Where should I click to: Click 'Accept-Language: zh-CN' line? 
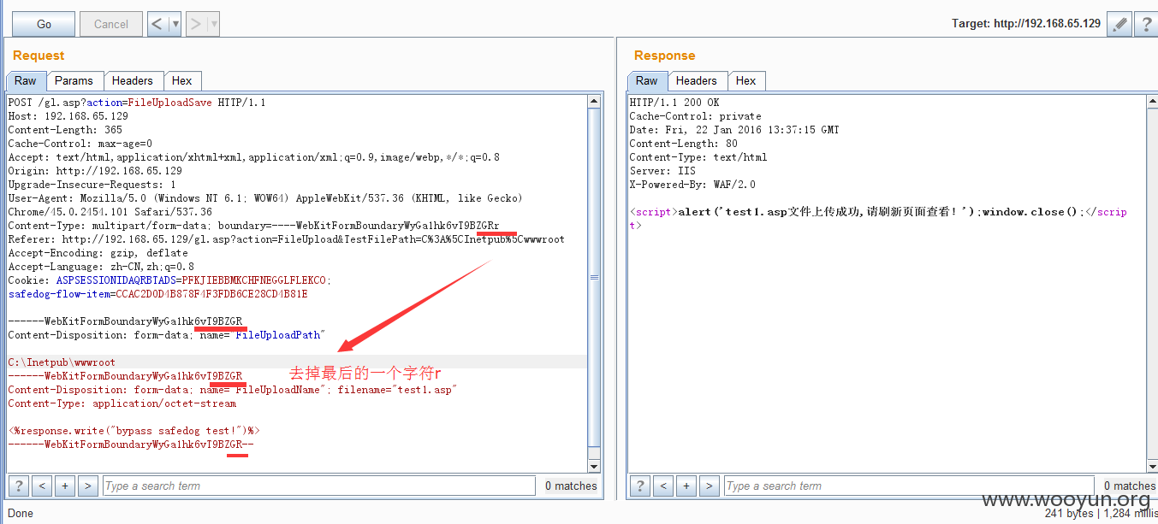click(101, 267)
